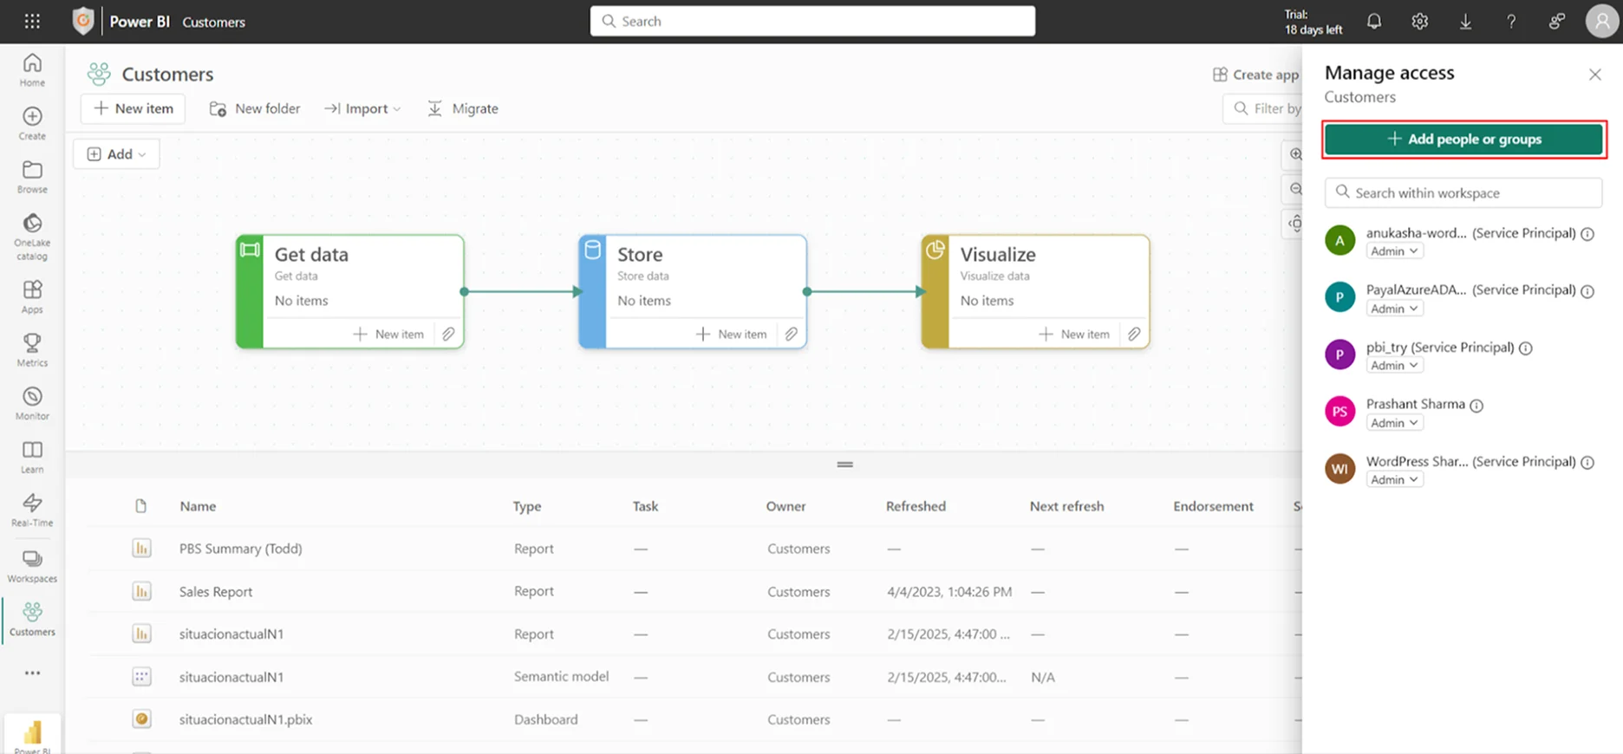Open notifications bell icon

[x=1374, y=22]
